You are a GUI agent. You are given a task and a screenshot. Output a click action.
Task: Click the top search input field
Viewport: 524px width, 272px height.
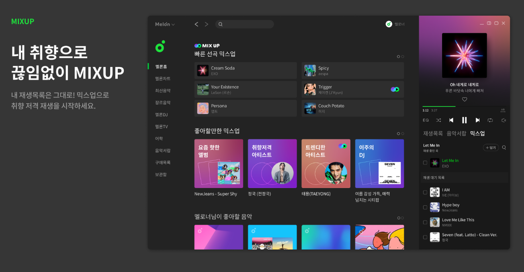coord(244,24)
